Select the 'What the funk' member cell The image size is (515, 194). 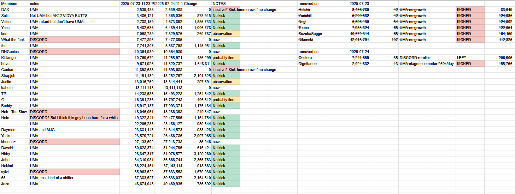click(x=14, y=40)
